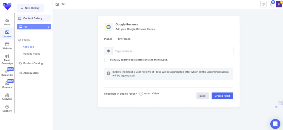283x130 pixels.
Task: Open the Creators section icon
Action: tap(7, 83)
